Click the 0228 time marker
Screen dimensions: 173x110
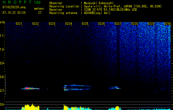(134, 24)
